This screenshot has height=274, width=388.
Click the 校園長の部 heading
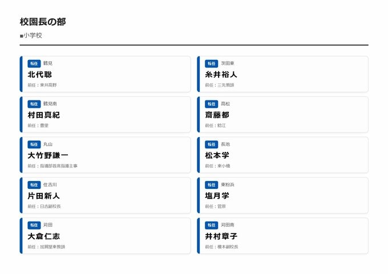[x=43, y=22]
